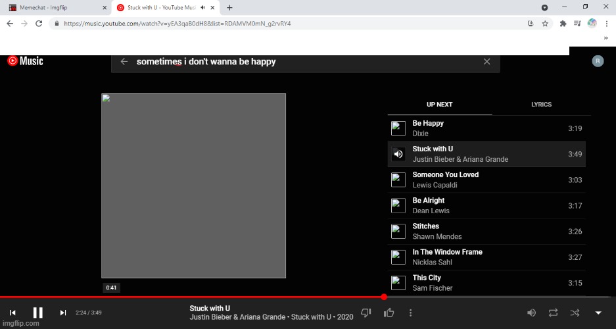Like the current song with thumbs up
This screenshot has width=616, height=329.
[389, 313]
